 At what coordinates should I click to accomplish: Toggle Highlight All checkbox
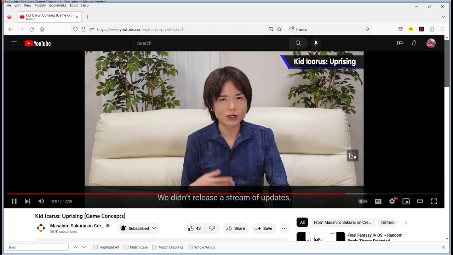(95, 247)
